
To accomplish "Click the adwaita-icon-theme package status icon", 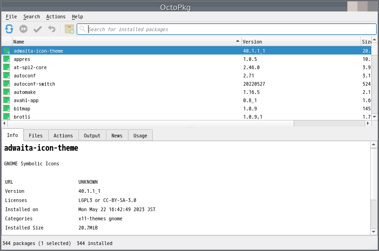I will pyautogui.click(x=7, y=51).
